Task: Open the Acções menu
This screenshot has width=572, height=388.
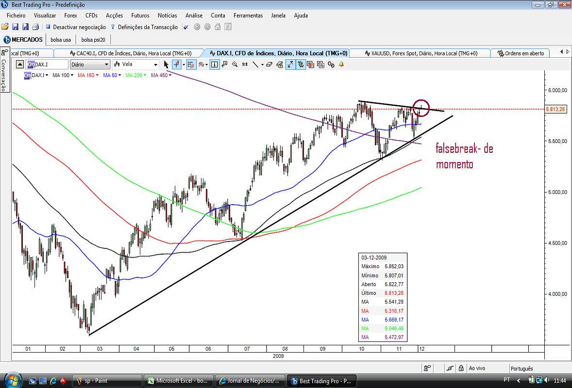Action: tap(114, 16)
